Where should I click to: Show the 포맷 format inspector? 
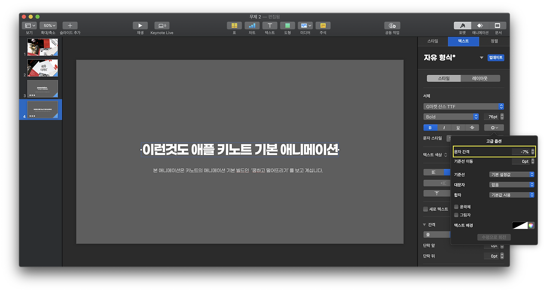click(x=462, y=26)
